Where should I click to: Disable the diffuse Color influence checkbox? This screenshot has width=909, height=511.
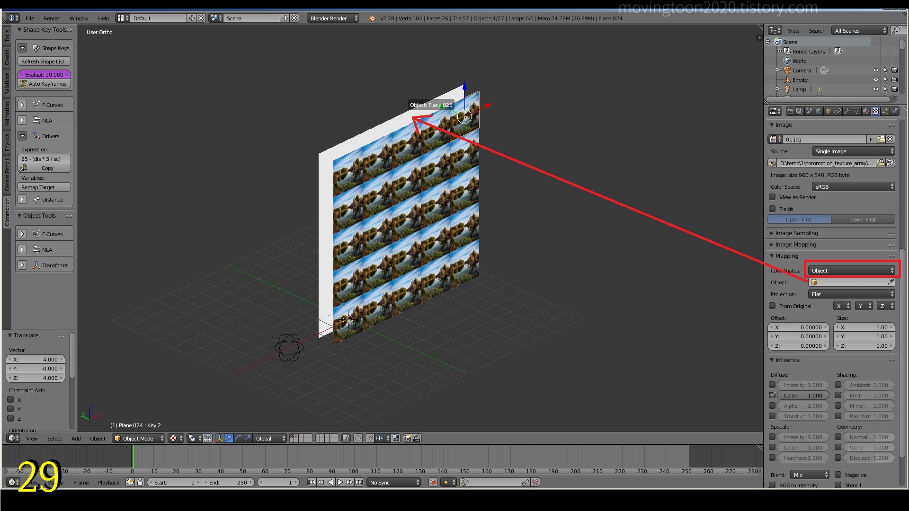coord(772,395)
